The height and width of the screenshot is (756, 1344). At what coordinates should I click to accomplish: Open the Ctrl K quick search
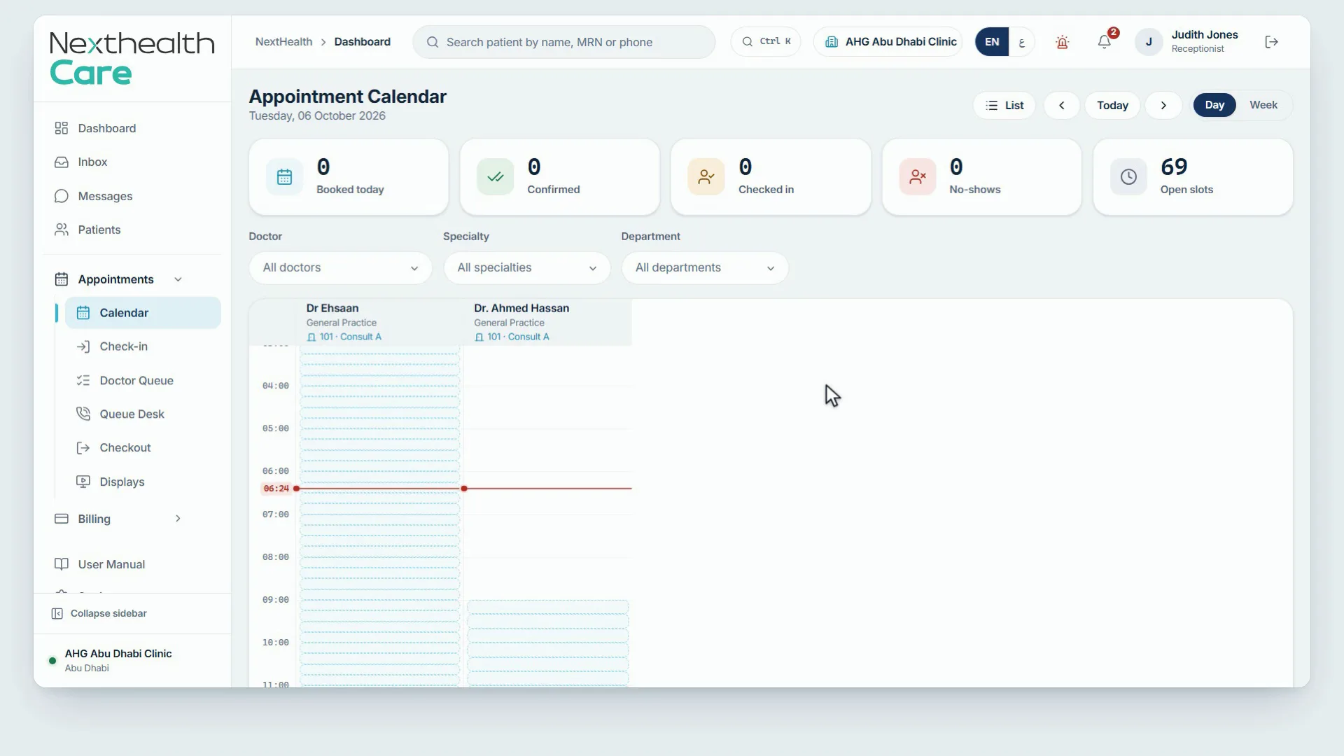[766, 42]
